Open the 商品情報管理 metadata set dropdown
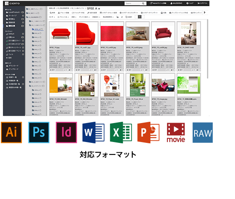Image resolution: width=235 pixels, height=199 pixels. pos(108,17)
